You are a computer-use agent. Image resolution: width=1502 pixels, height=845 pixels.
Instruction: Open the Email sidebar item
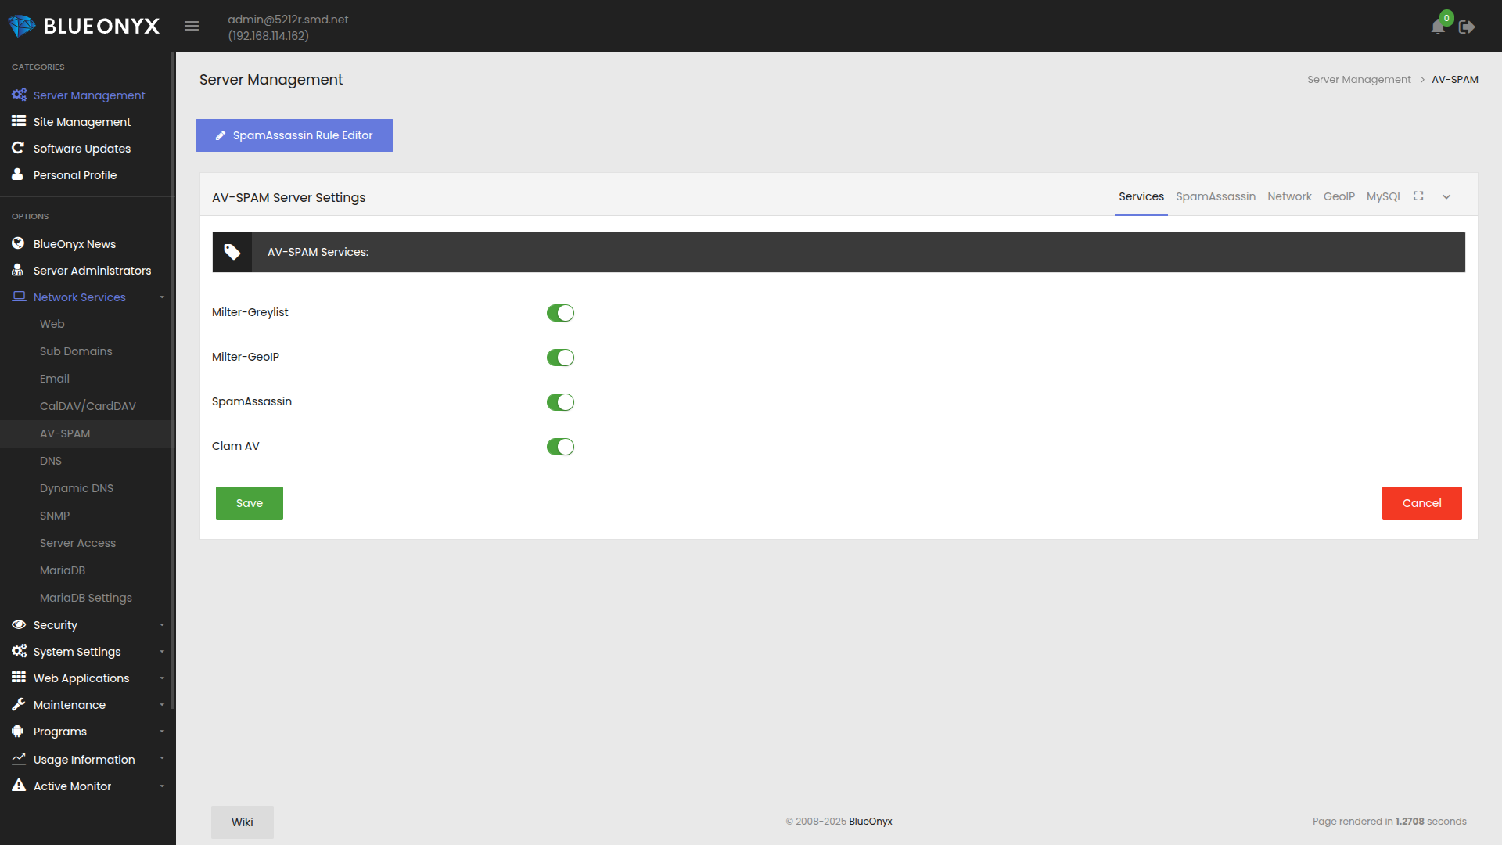[55, 379]
